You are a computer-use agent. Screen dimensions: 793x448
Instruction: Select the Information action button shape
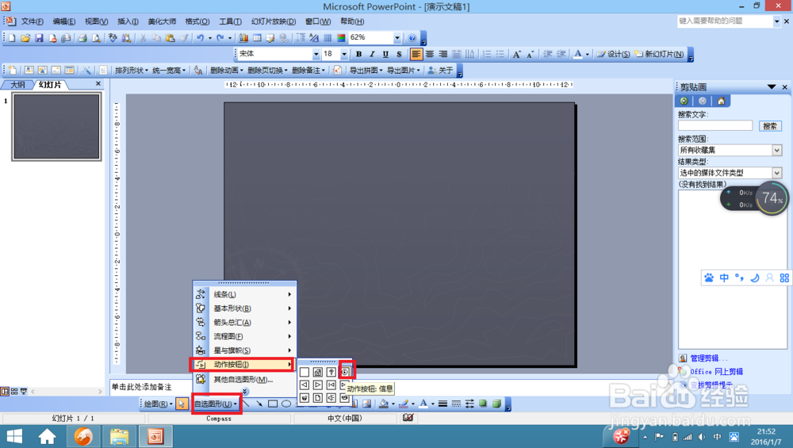tap(345, 372)
